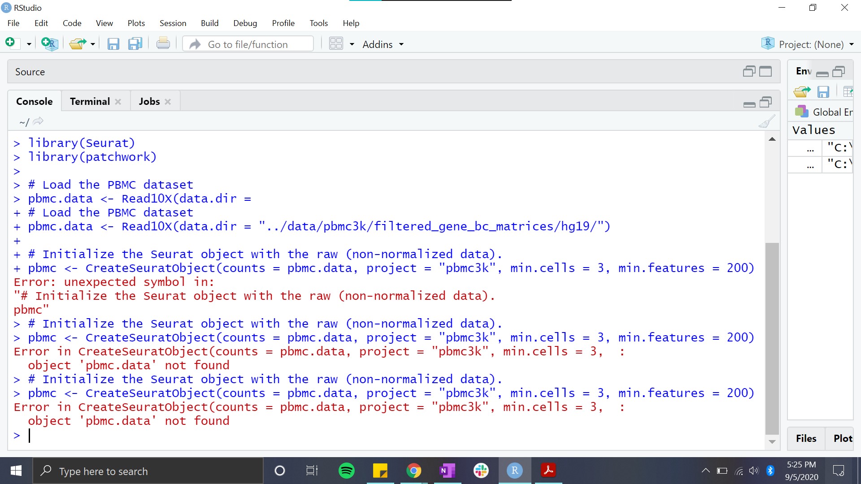Open Cortana from the taskbar
The image size is (861, 484).
(x=279, y=471)
